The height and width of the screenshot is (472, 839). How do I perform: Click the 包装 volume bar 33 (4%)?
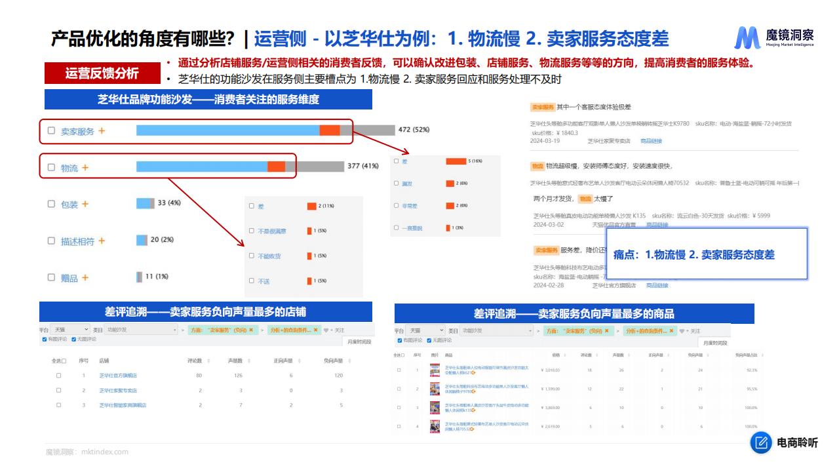coord(146,203)
